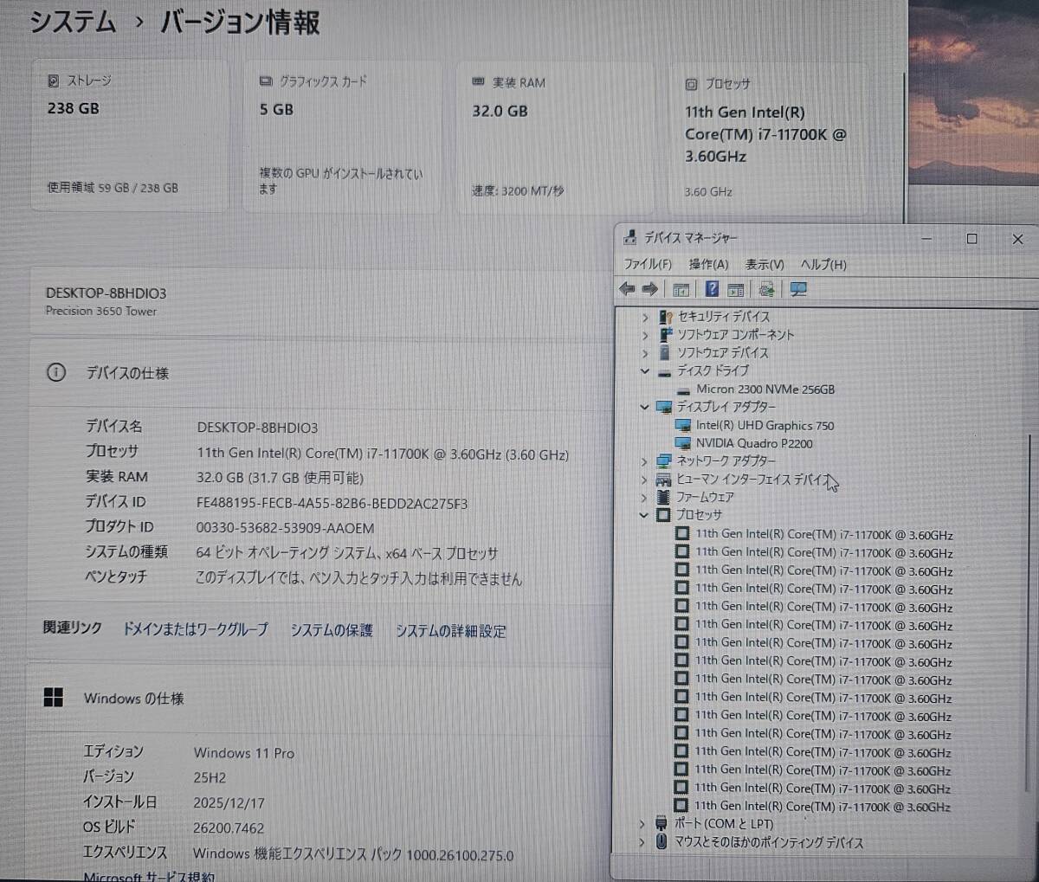The image size is (1039, 882).
Task: Click the セキュリティ デバイス category icon
Action: [665, 317]
